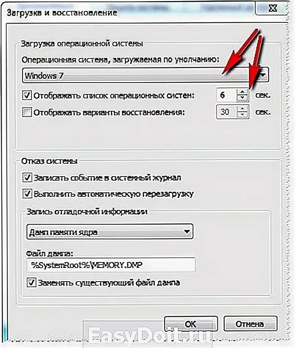This screenshot has width=296, height=348.
Task: Close the Загрузка и восстановление dialog
Action: tap(272, 8)
